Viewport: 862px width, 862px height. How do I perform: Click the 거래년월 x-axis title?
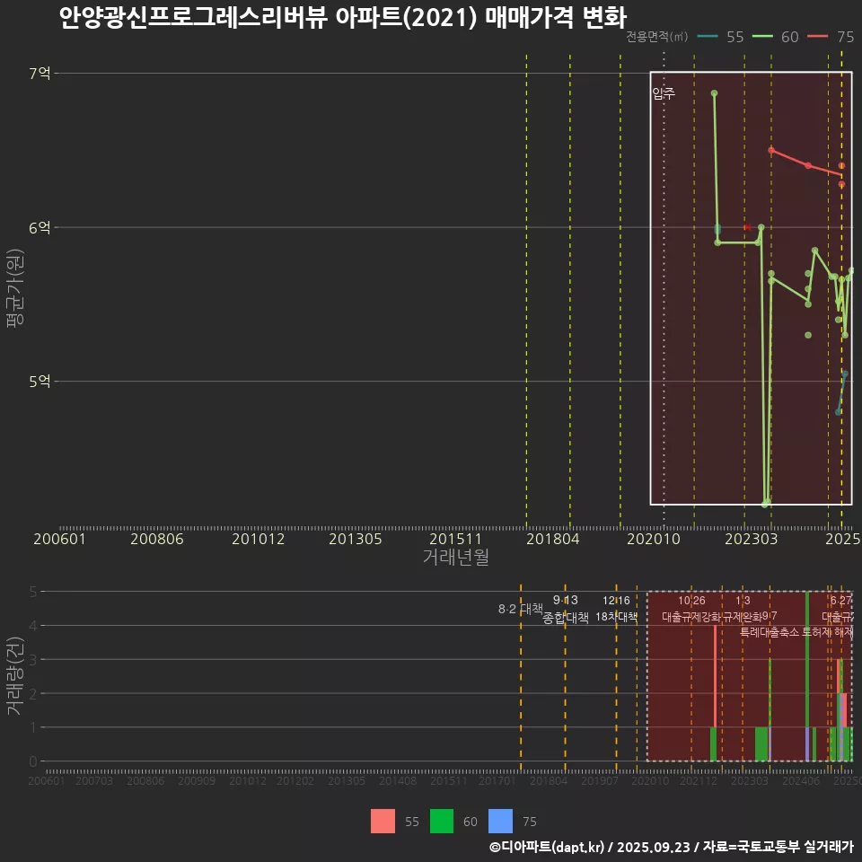click(455, 557)
